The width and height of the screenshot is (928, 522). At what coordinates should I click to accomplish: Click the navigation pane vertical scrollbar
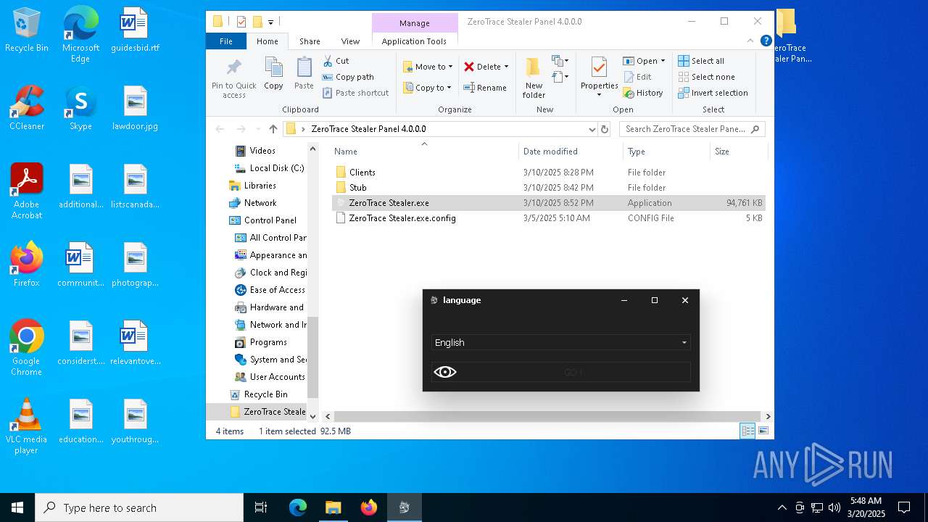[x=313, y=356]
